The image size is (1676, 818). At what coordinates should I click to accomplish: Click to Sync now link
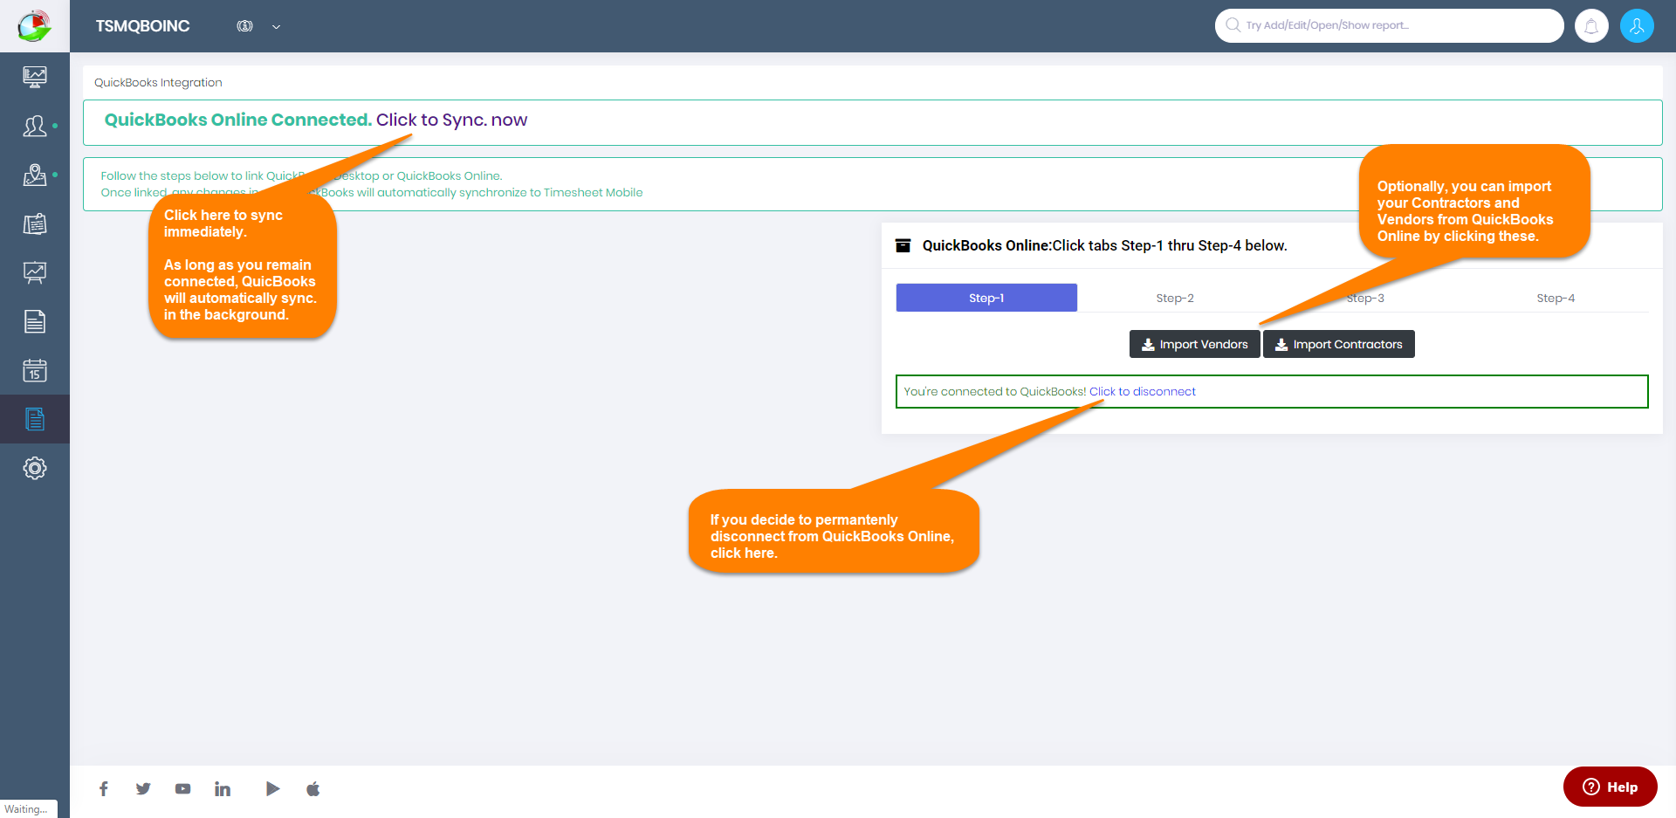tap(451, 120)
